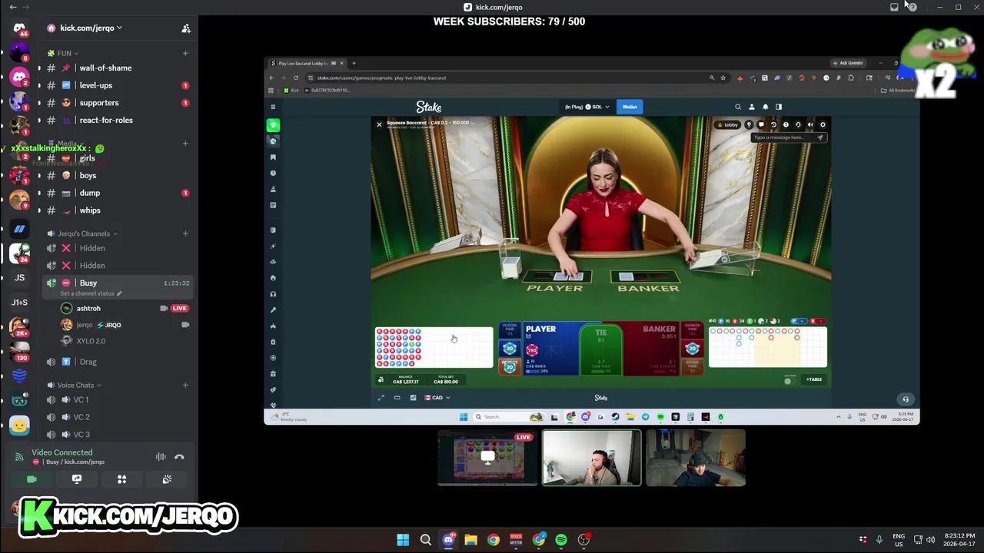984x553 pixels.
Task: Open Stake search magnifier icon
Action: click(x=738, y=107)
